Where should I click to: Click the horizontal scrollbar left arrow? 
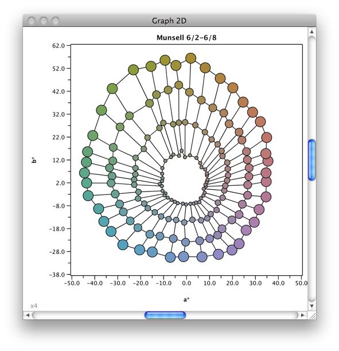(x=28, y=315)
